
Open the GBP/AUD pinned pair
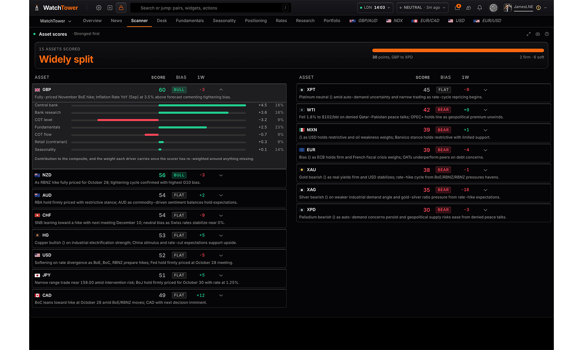pos(363,21)
